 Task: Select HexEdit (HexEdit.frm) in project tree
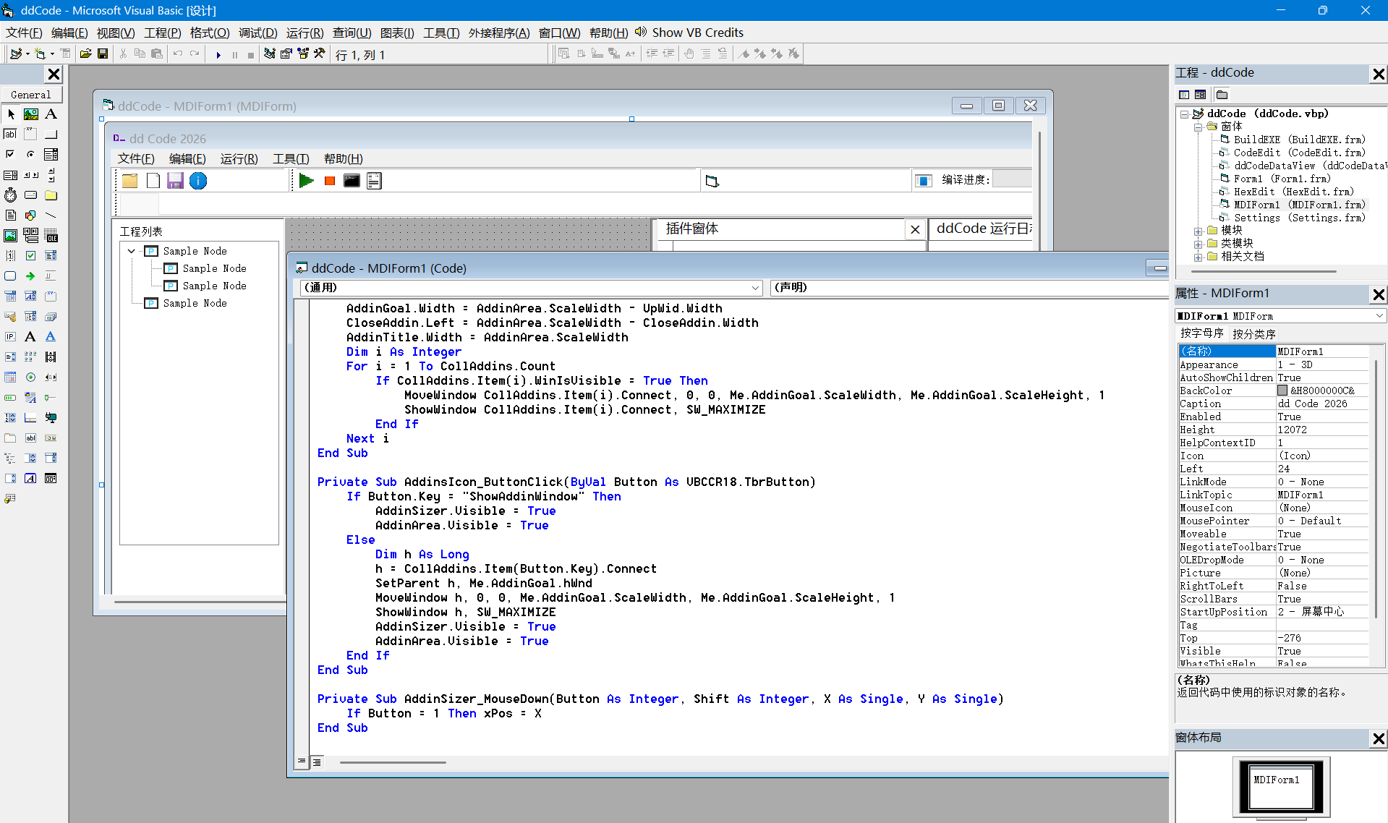(1294, 192)
